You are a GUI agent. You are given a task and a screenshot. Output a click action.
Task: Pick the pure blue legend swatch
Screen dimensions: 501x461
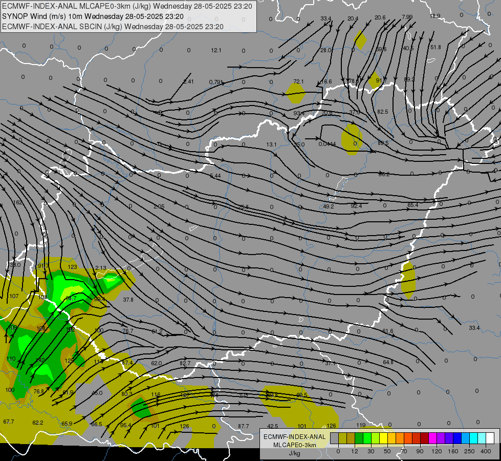457,438
